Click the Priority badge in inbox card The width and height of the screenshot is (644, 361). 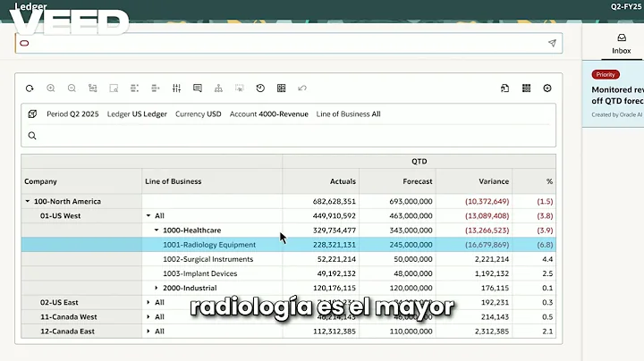606,75
